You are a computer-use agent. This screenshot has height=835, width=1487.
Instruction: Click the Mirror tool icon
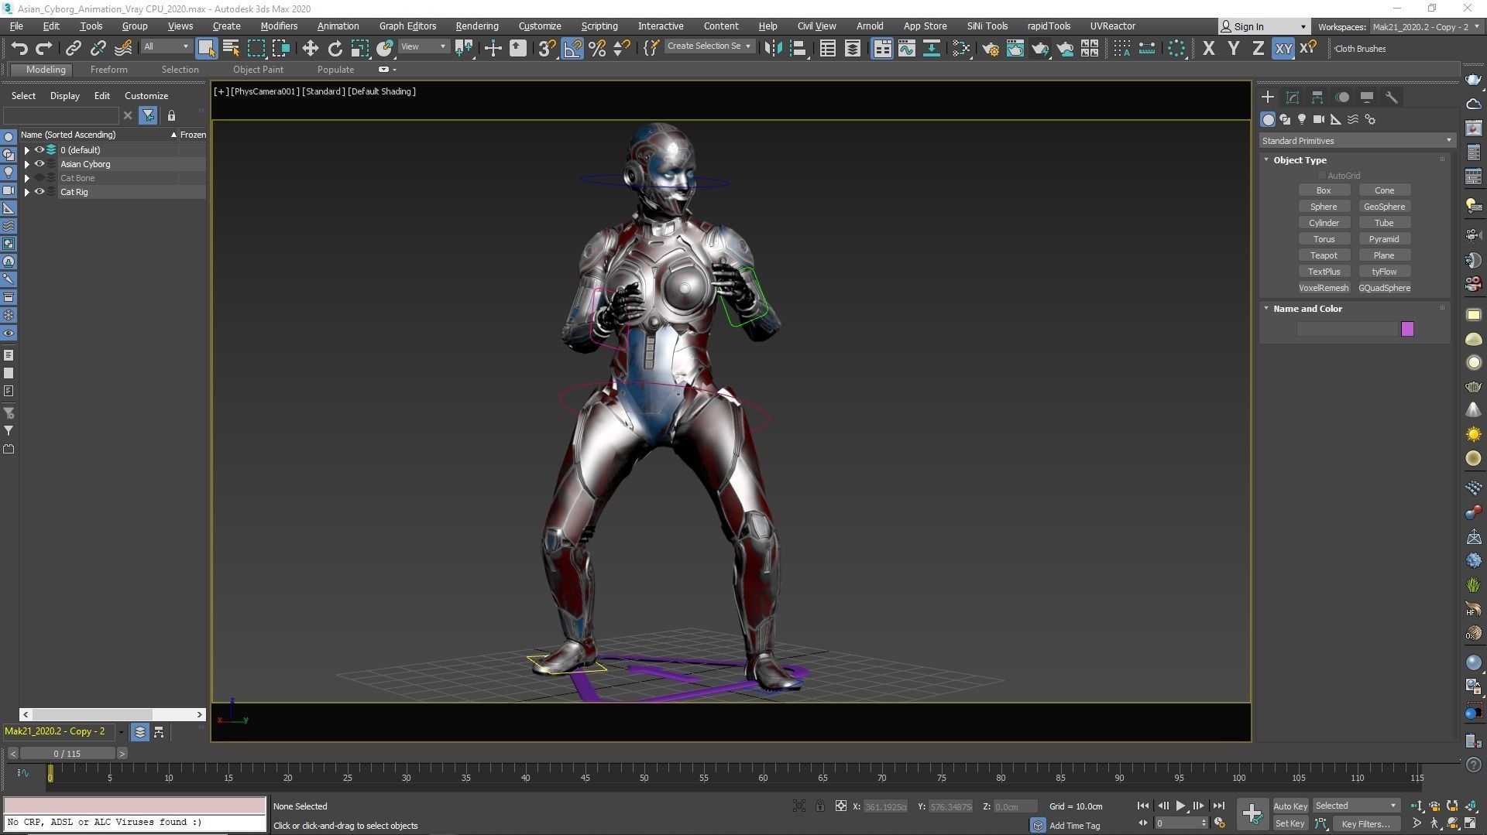pos(772,49)
